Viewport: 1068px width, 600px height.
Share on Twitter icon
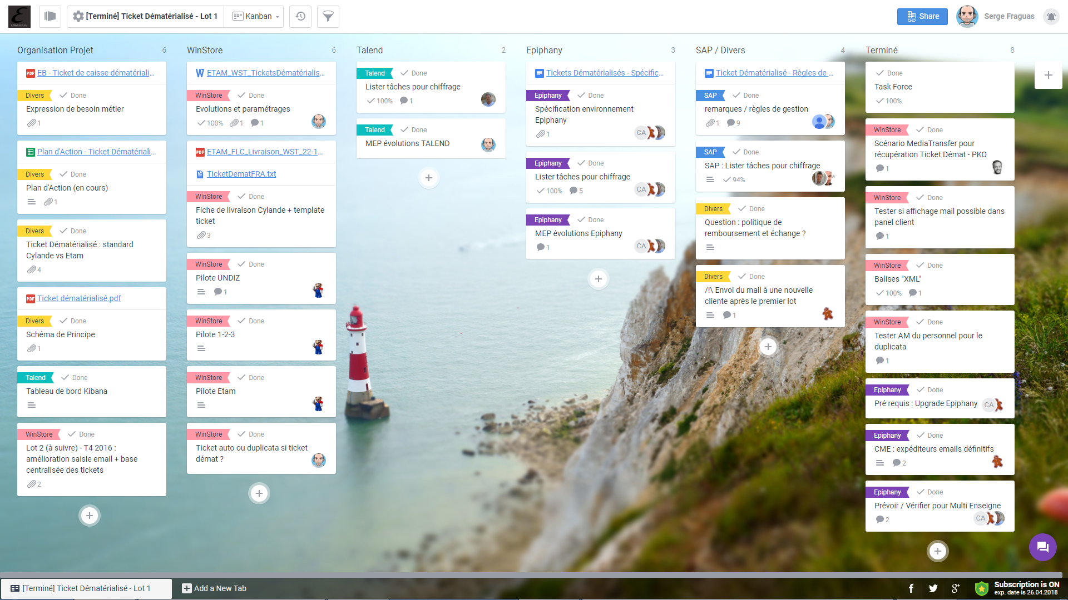[x=933, y=588]
